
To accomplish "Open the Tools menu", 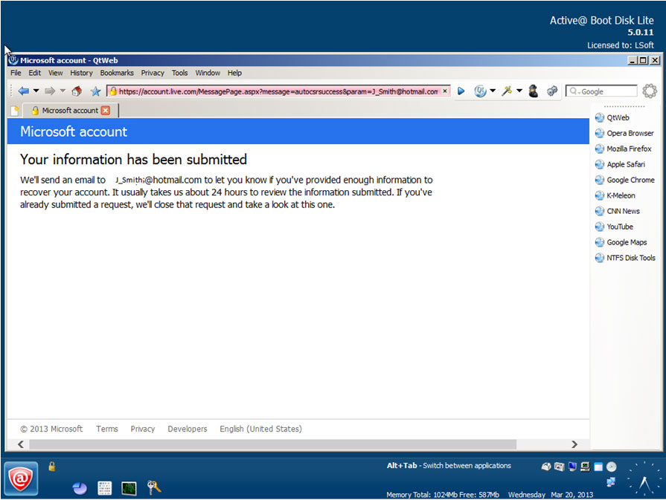I will pos(179,73).
